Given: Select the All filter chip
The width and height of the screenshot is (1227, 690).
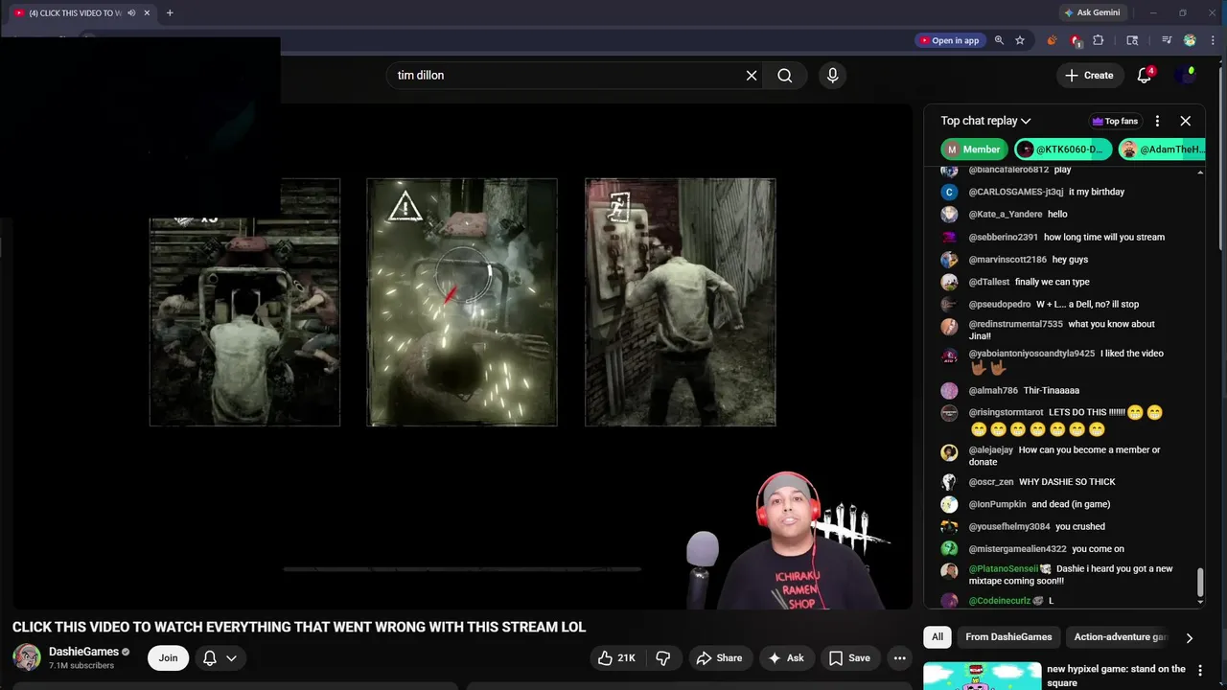Looking at the screenshot, I should tap(937, 637).
